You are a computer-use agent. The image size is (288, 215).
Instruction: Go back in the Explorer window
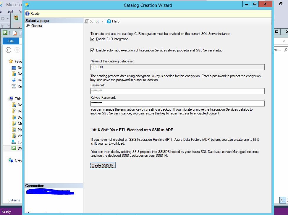coord(9,50)
